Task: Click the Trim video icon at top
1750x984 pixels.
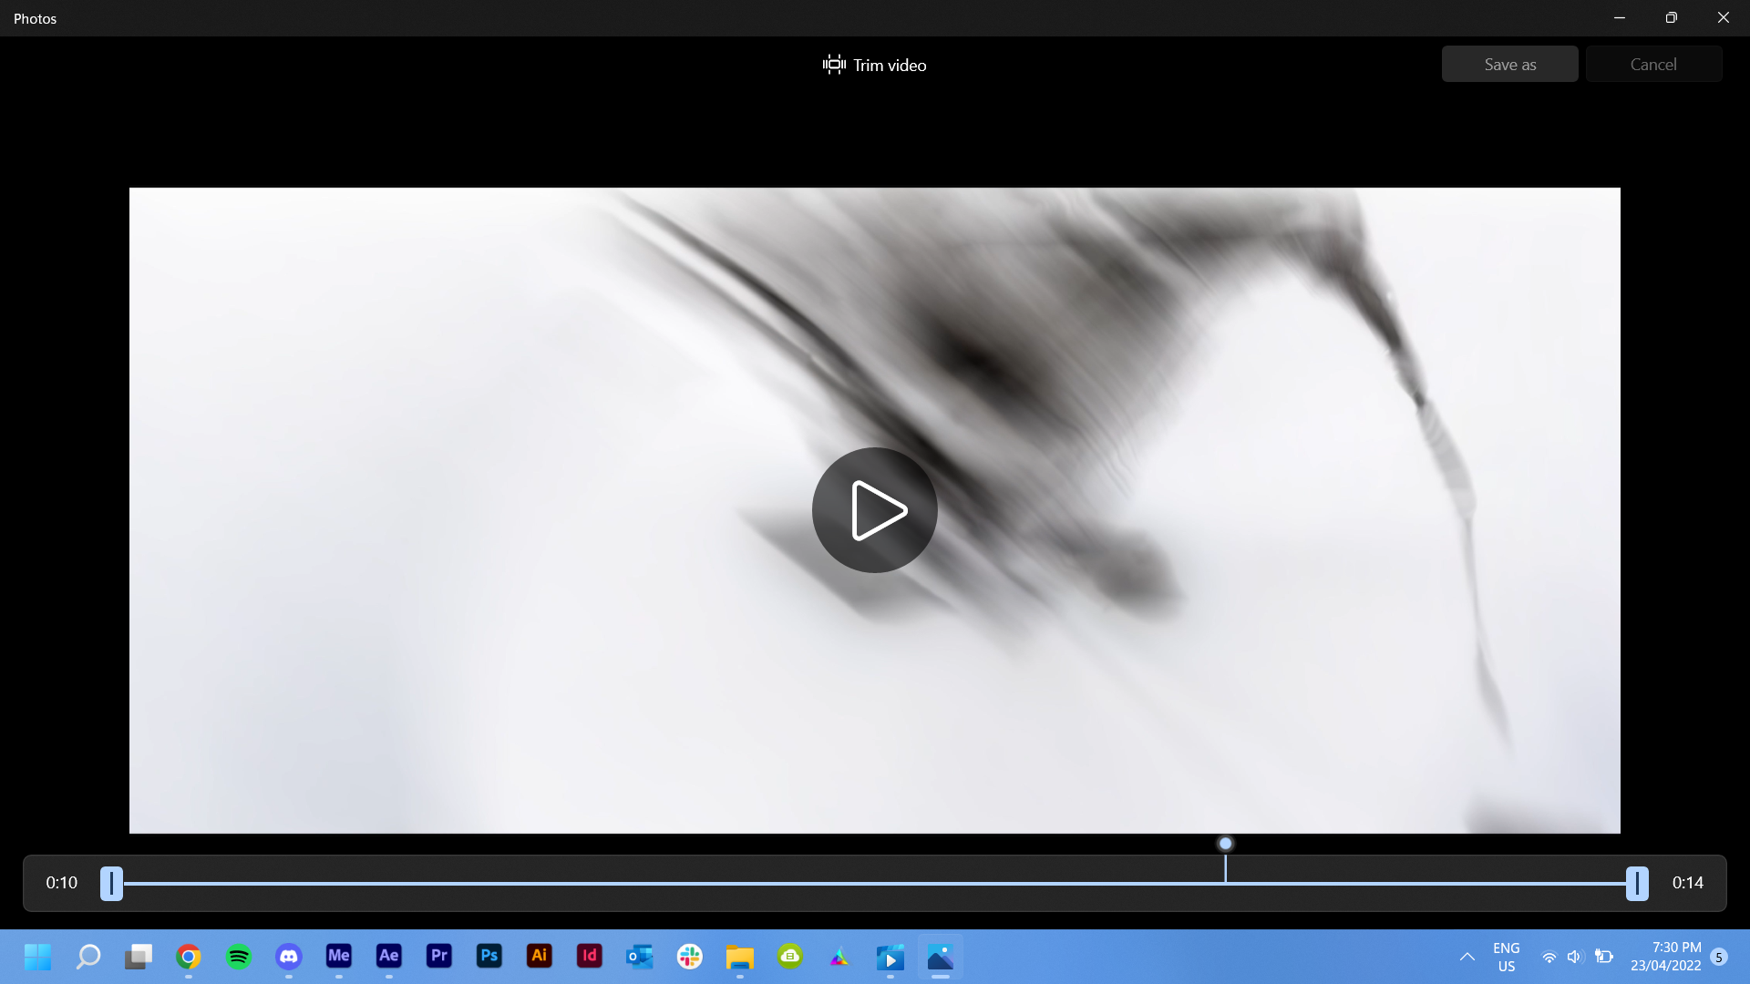Action: (834, 64)
